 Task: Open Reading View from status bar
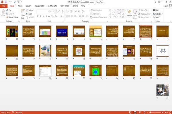pos(140,112)
